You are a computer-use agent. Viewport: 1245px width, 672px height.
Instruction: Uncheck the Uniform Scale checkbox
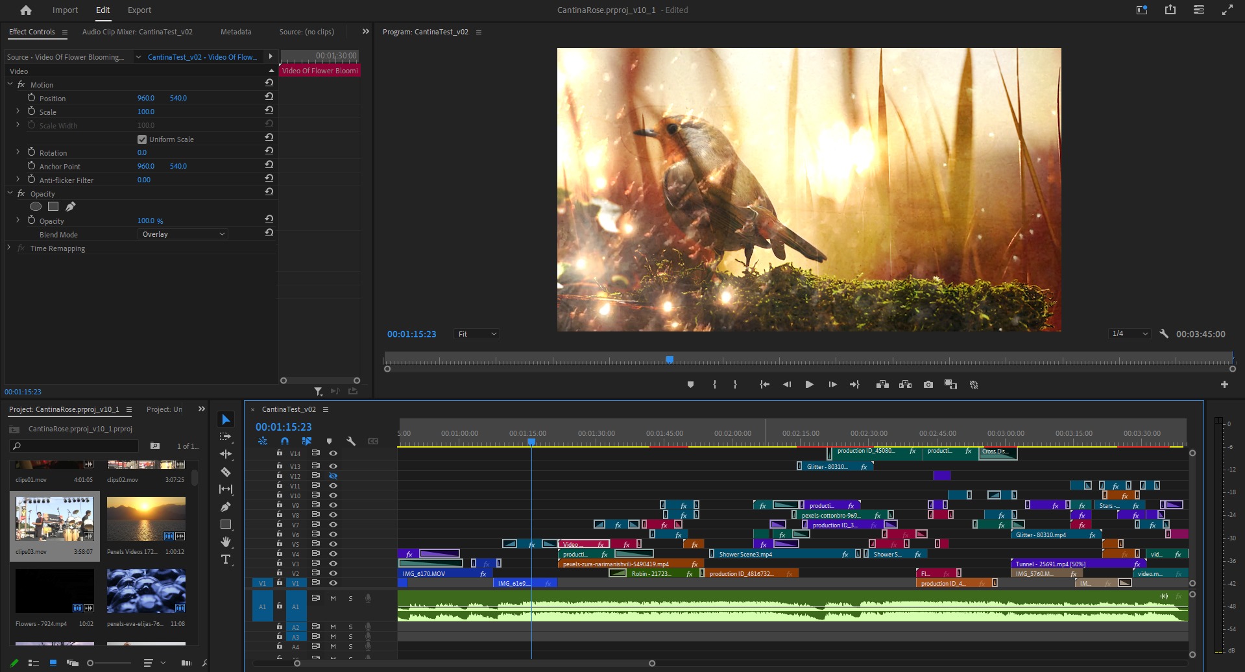[x=142, y=139]
